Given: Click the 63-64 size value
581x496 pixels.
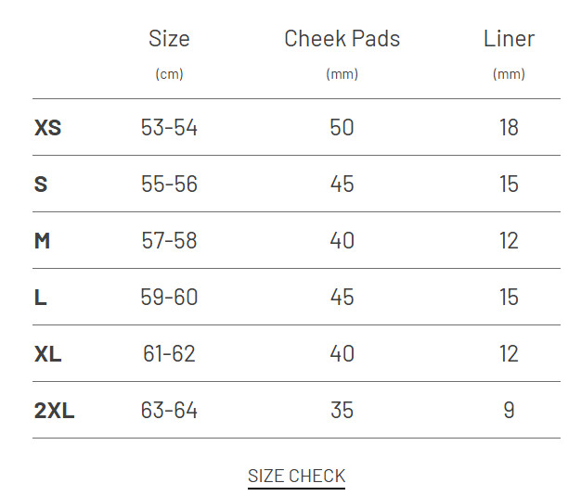Looking at the screenshot, I should pos(169,410).
